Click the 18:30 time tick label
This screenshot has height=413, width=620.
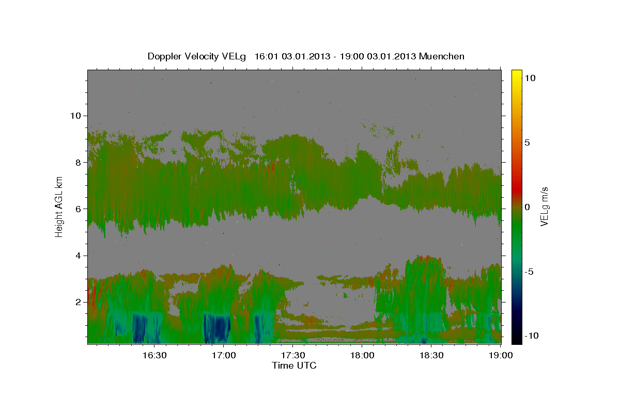coord(432,356)
